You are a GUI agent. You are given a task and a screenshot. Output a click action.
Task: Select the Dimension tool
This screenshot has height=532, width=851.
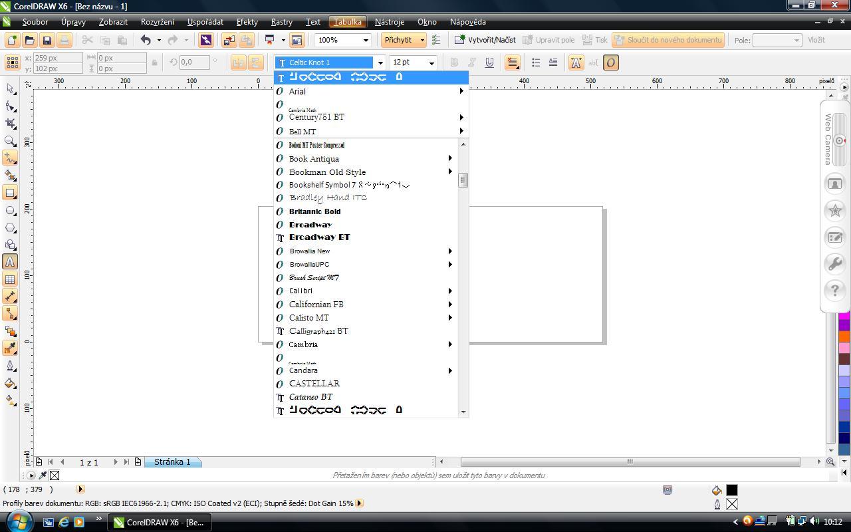point(10,297)
